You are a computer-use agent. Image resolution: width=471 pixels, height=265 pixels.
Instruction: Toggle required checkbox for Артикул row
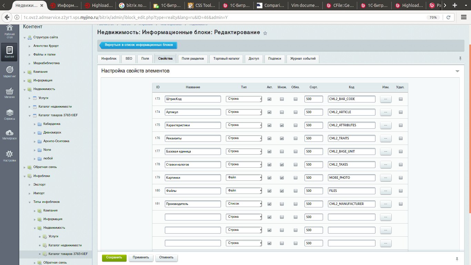295,112
